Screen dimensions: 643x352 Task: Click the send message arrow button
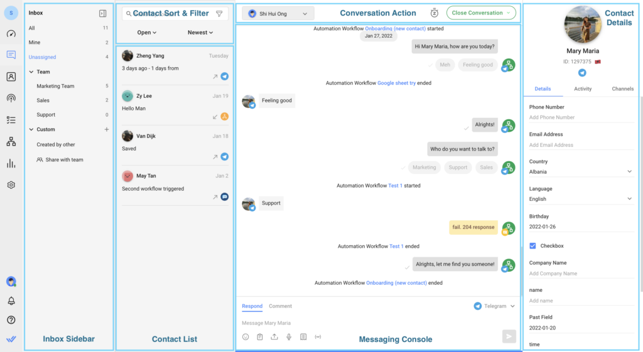point(509,336)
